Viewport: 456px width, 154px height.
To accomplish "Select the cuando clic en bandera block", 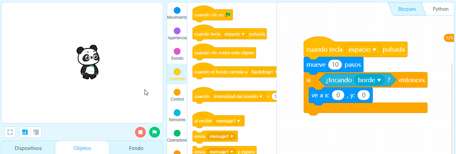I will point(213,15).
